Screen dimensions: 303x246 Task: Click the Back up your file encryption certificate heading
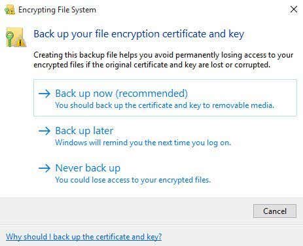click(139, 34)
